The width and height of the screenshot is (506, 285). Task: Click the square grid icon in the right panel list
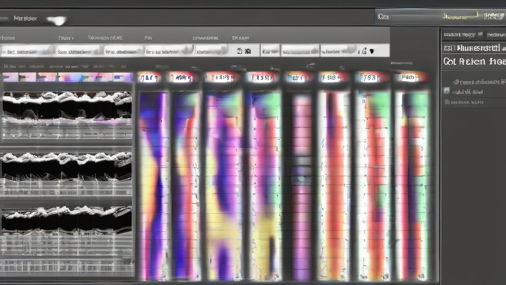(x=447, y=91)
